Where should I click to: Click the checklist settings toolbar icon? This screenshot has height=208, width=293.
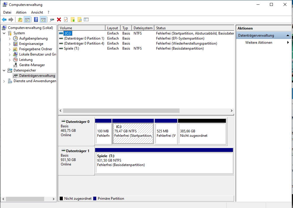coord(86,19)
